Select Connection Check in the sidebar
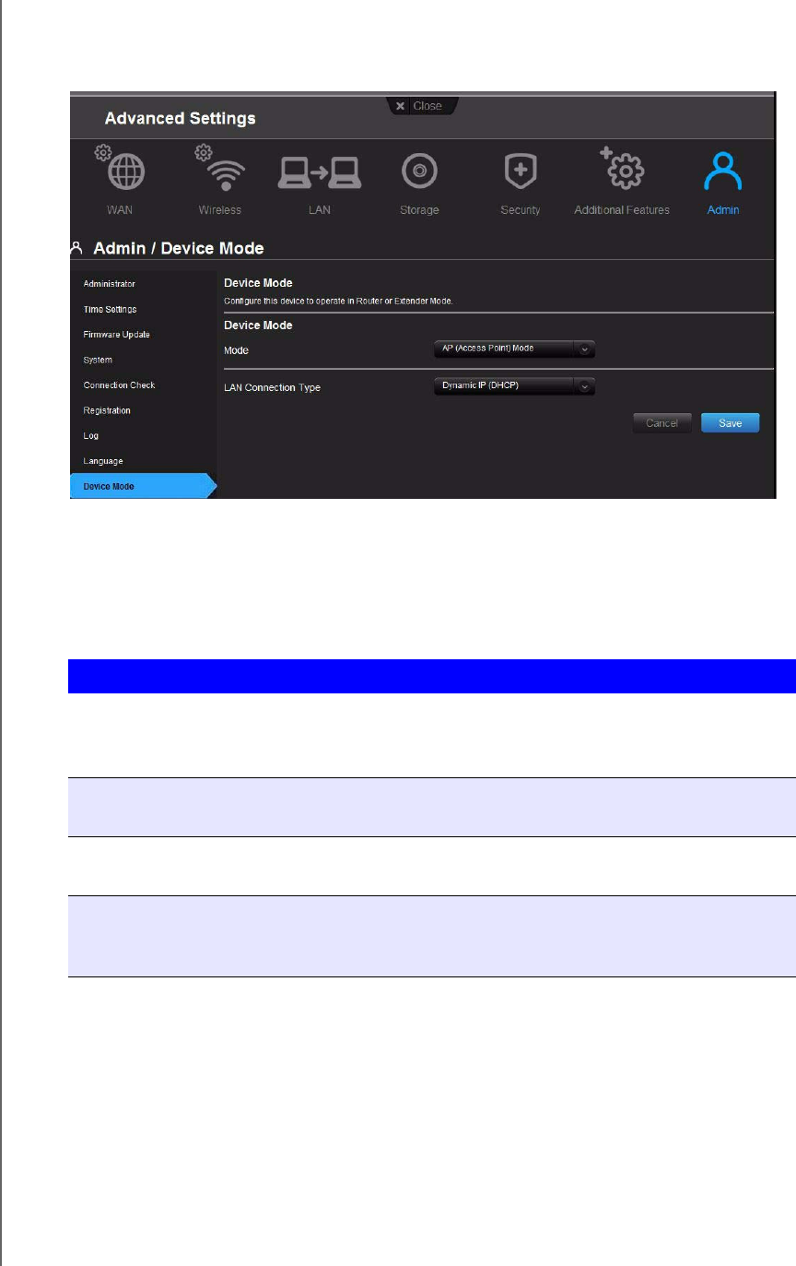Image resolution: width=796 pixels, height=1266 pixels. coord(119,385)
